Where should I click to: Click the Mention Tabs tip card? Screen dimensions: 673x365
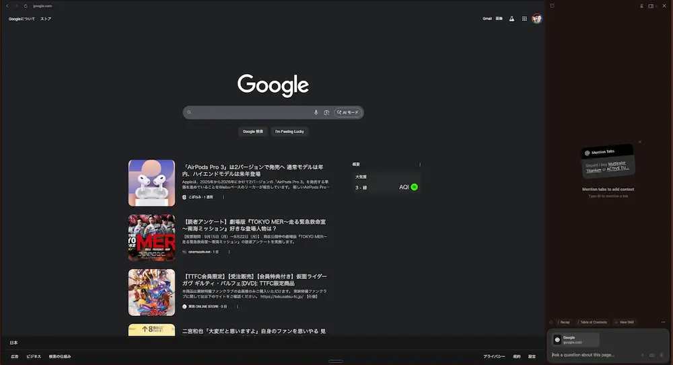[x=608, y=161]
